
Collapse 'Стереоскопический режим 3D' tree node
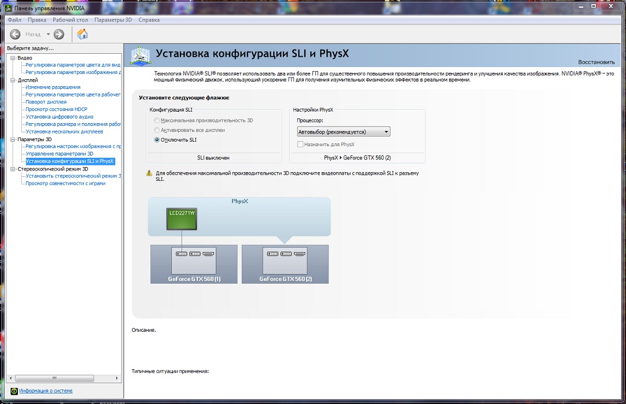point(13,169)
